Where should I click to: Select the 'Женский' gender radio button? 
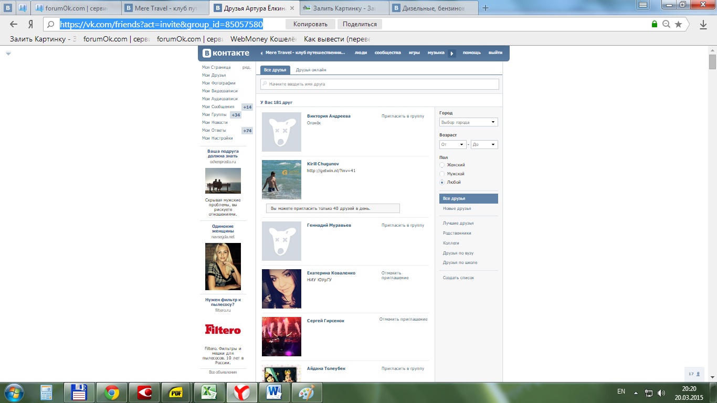(x=442, y=165)
